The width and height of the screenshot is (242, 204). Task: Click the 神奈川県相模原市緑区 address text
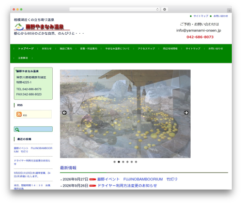pyautogui.click(x=31, y=77)
